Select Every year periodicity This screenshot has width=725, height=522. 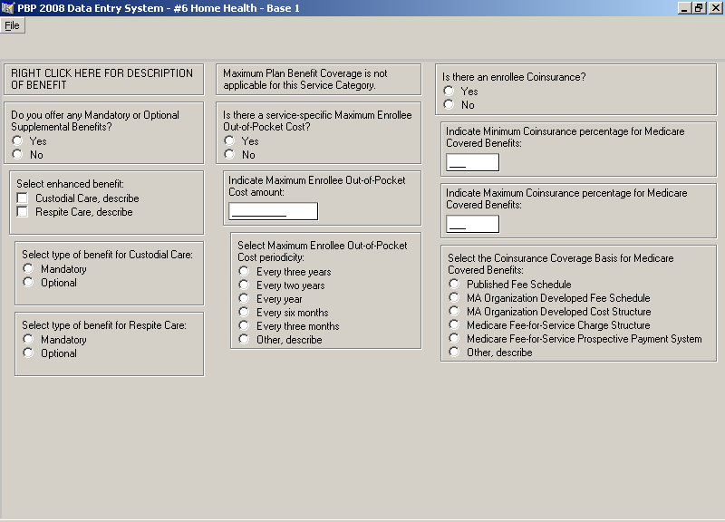click(x=244, y=299)
